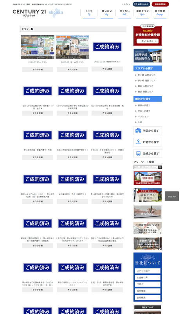Open the 買いたい Buy menu item
This screenshot has height=314, width=180.
click(x=107, y=13)
